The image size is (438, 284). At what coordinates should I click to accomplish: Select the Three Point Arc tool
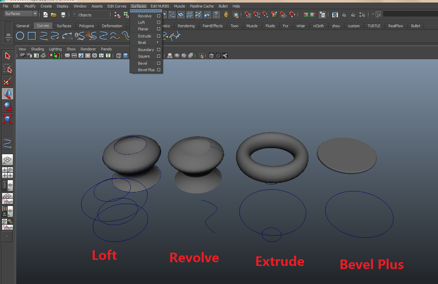(67, 36)
